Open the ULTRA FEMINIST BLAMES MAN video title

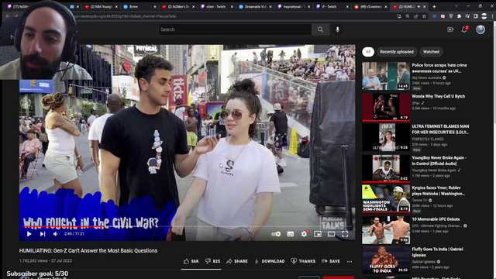pyautogui.click(x=440, y=129)
